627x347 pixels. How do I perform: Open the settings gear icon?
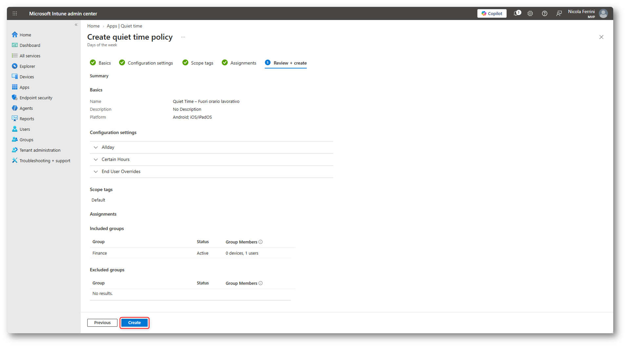tap(530, 13)
